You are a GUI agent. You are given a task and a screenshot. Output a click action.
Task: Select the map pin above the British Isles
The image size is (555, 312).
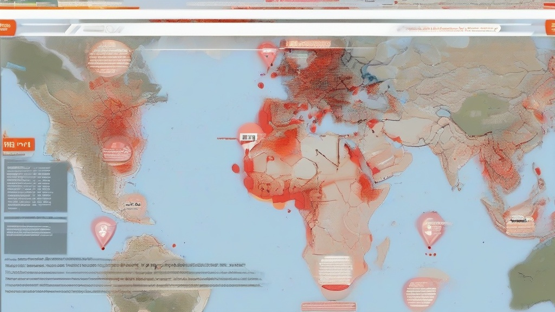267,53
